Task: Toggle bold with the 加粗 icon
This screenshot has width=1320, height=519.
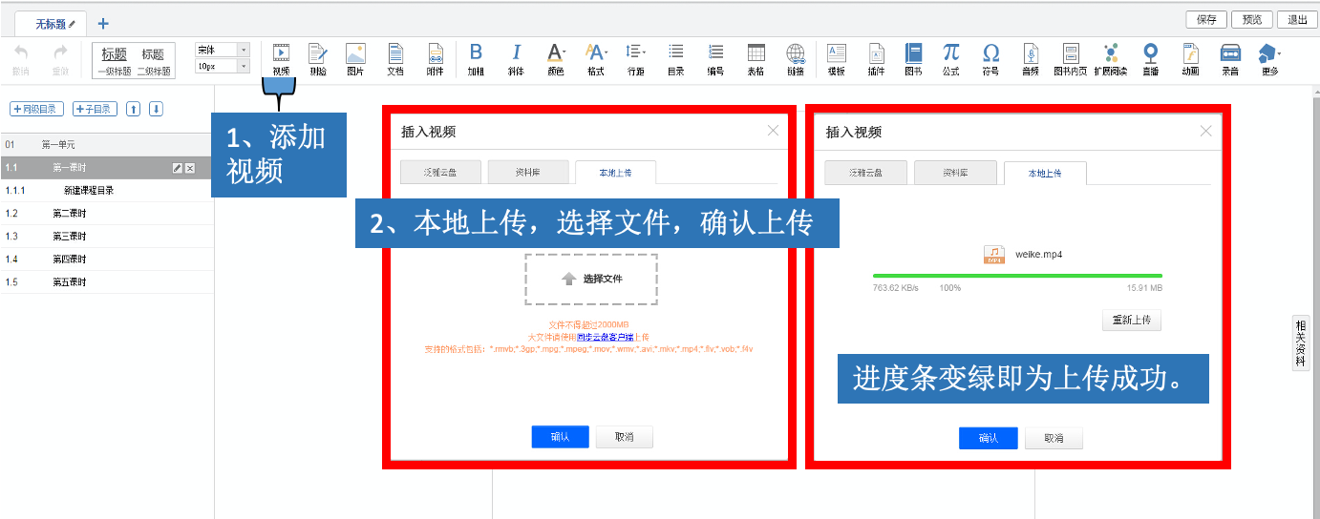Action: 476,52
